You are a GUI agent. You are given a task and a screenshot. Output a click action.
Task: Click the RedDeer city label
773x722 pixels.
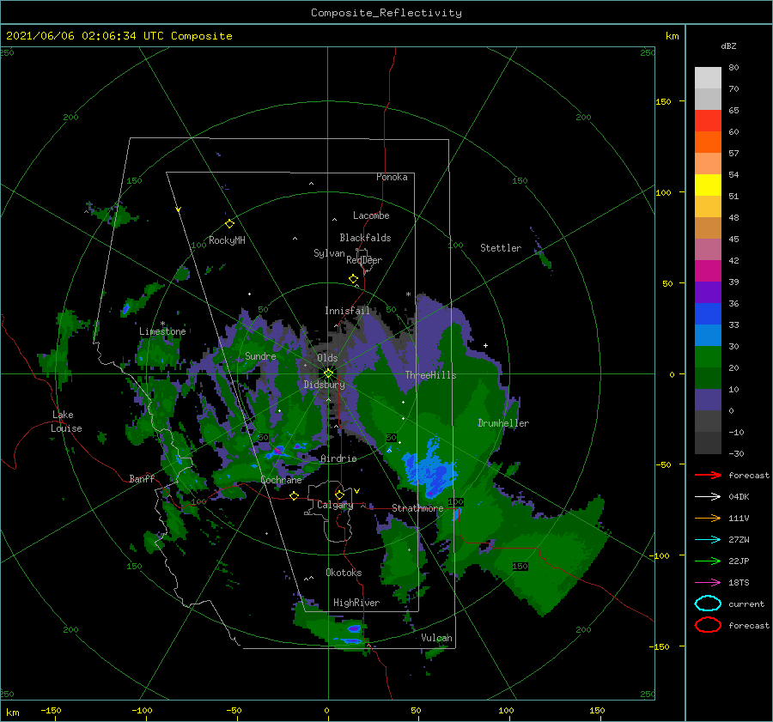[x=364, y=260]
